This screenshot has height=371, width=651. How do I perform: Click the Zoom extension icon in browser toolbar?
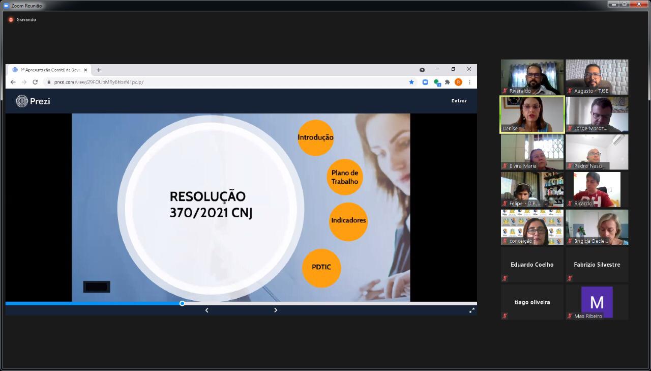tap(425, 82)
